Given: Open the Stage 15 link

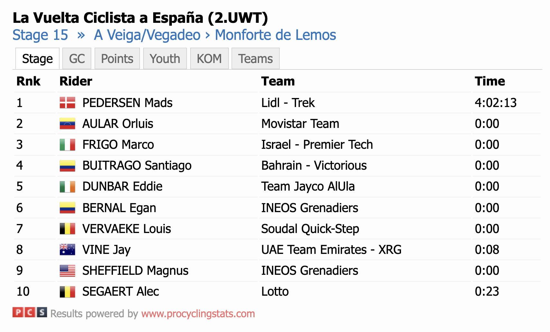Looking at the screenshot, I should click(40, 35).
